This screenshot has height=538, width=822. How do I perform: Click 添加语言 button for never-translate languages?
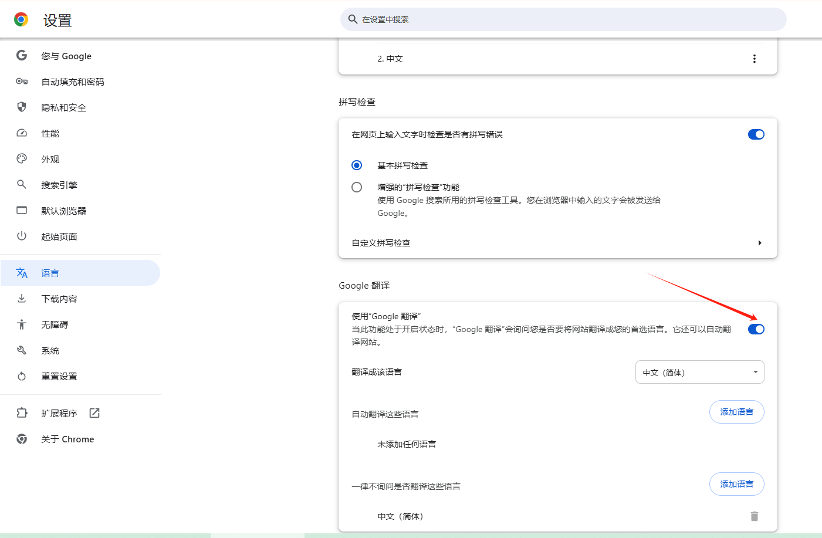pyautogui.click(x=737, y=484)
